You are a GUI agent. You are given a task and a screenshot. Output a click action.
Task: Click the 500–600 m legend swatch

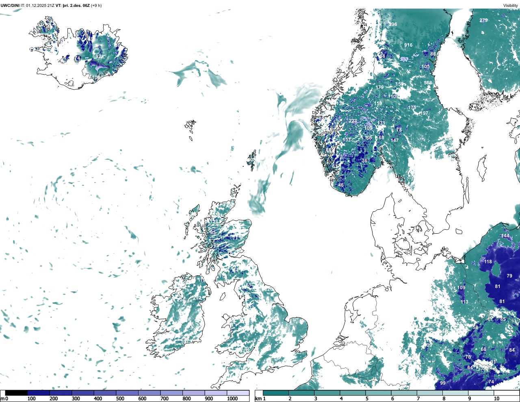coord(127,393)
